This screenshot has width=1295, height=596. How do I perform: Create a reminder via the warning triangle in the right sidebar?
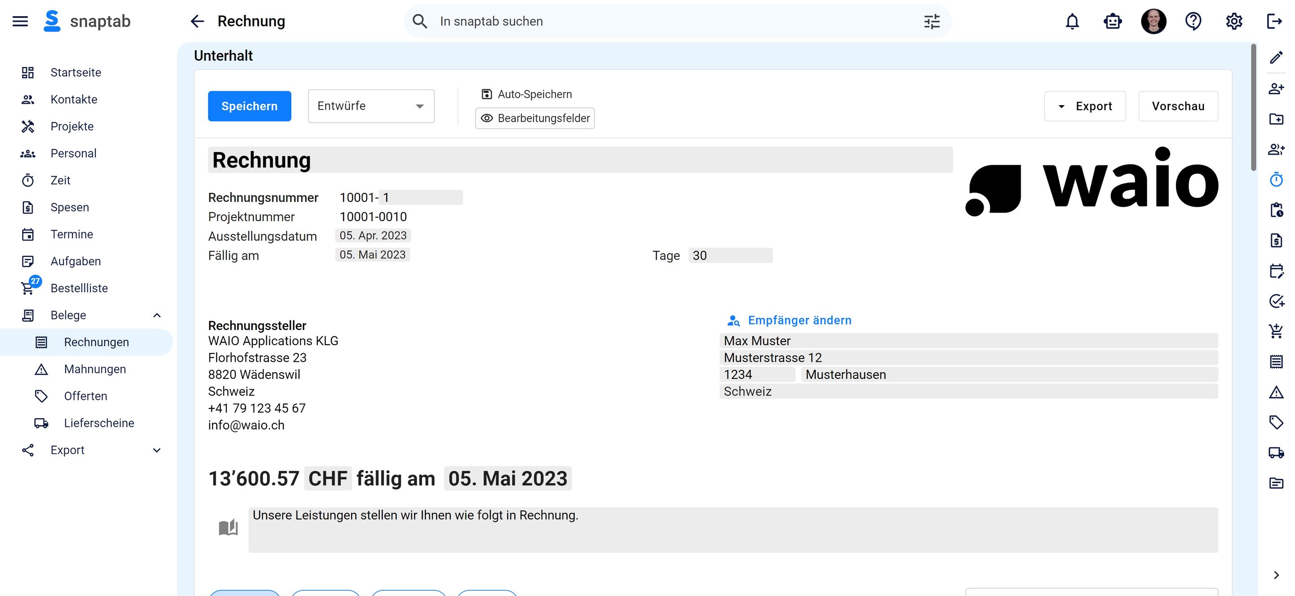click(1276, 392)
